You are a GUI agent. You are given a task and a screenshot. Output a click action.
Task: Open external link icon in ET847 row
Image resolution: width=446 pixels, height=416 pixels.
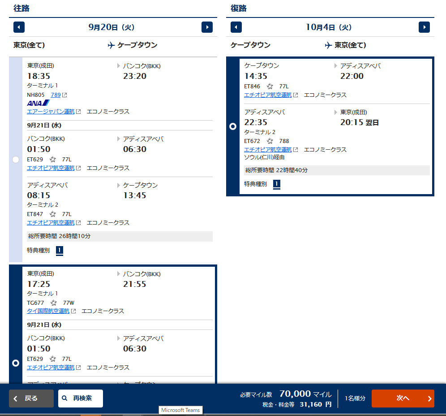coord(78,223)
